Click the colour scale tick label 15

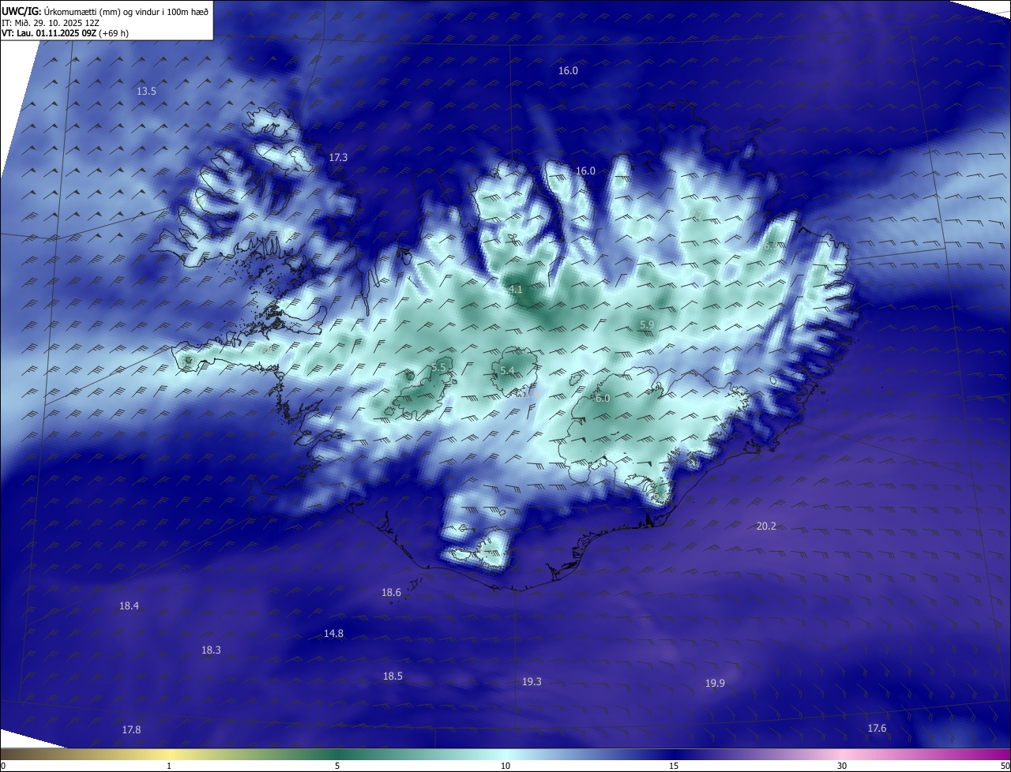point(674,766)
